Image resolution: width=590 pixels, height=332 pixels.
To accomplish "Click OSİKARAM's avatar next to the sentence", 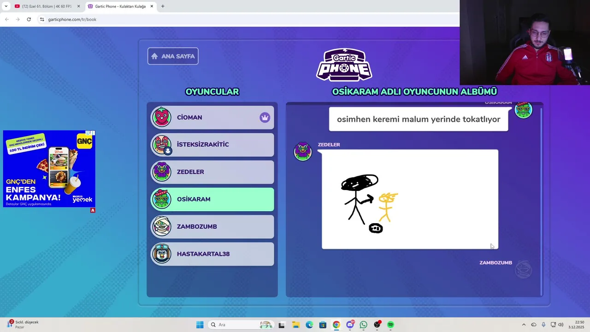I will (x=523, y=110).
